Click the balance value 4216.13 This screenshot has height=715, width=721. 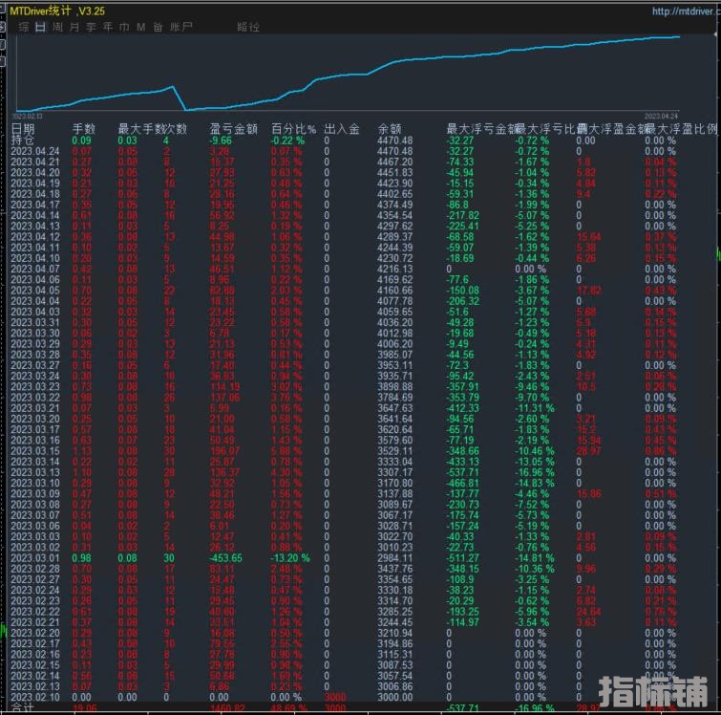click(395, 270)
